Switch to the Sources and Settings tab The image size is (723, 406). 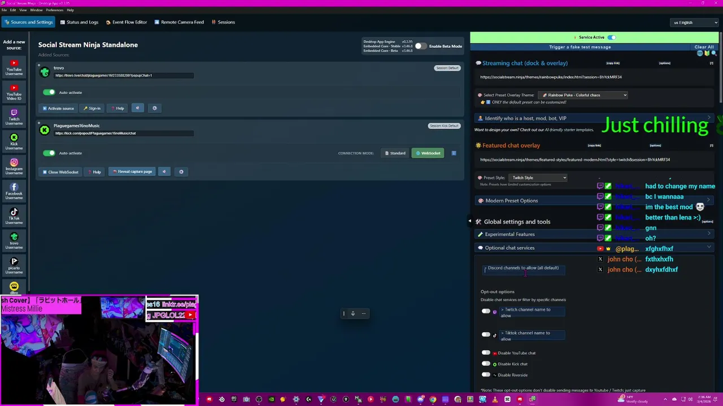(x=28, y=22)
